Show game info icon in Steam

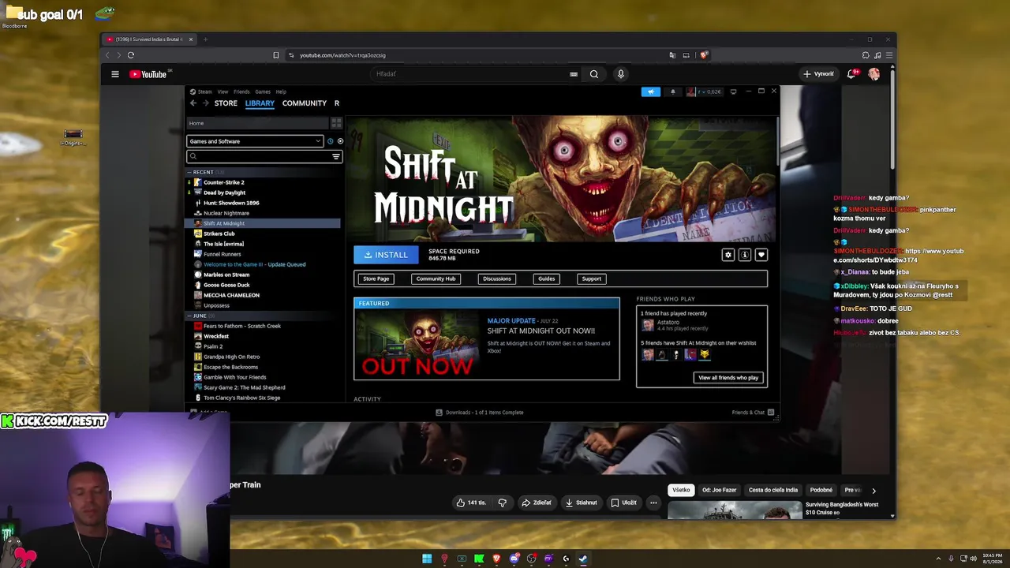tap(744, 255)
